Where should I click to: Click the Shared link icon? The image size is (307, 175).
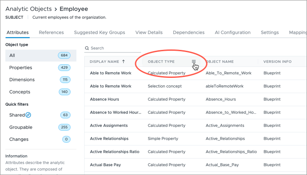tap(28, 115)
